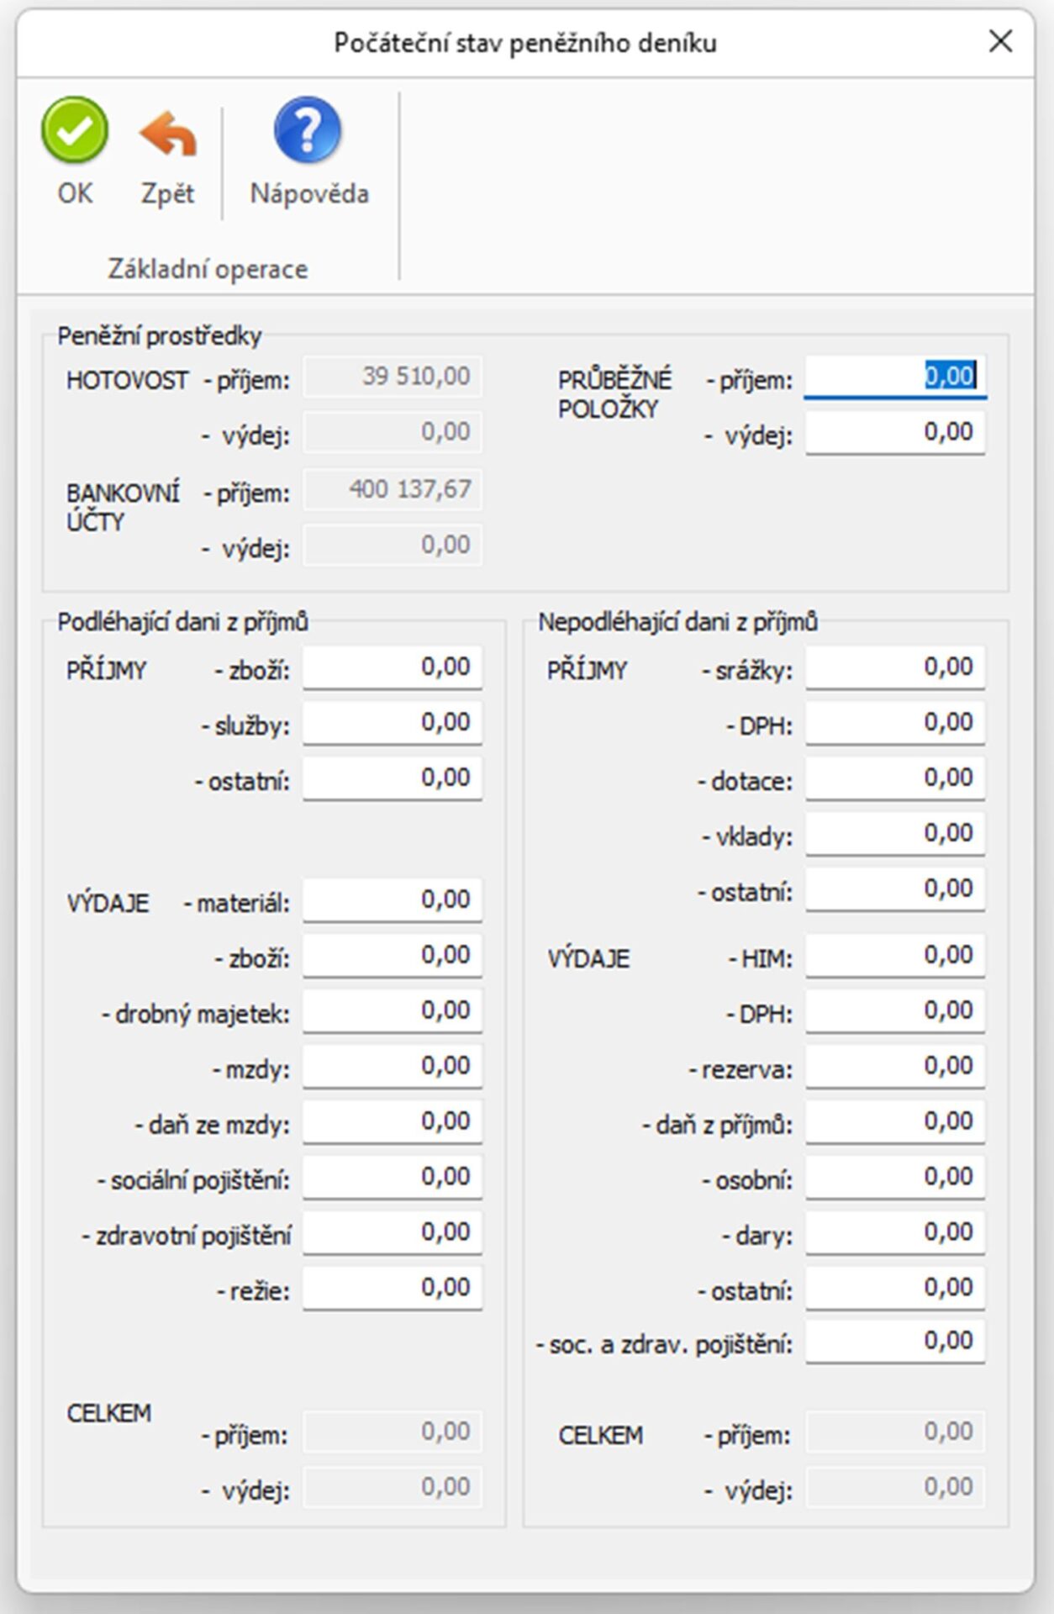Select the drobný majetek expense field

pyautogui.click(x=392, y=1011)
